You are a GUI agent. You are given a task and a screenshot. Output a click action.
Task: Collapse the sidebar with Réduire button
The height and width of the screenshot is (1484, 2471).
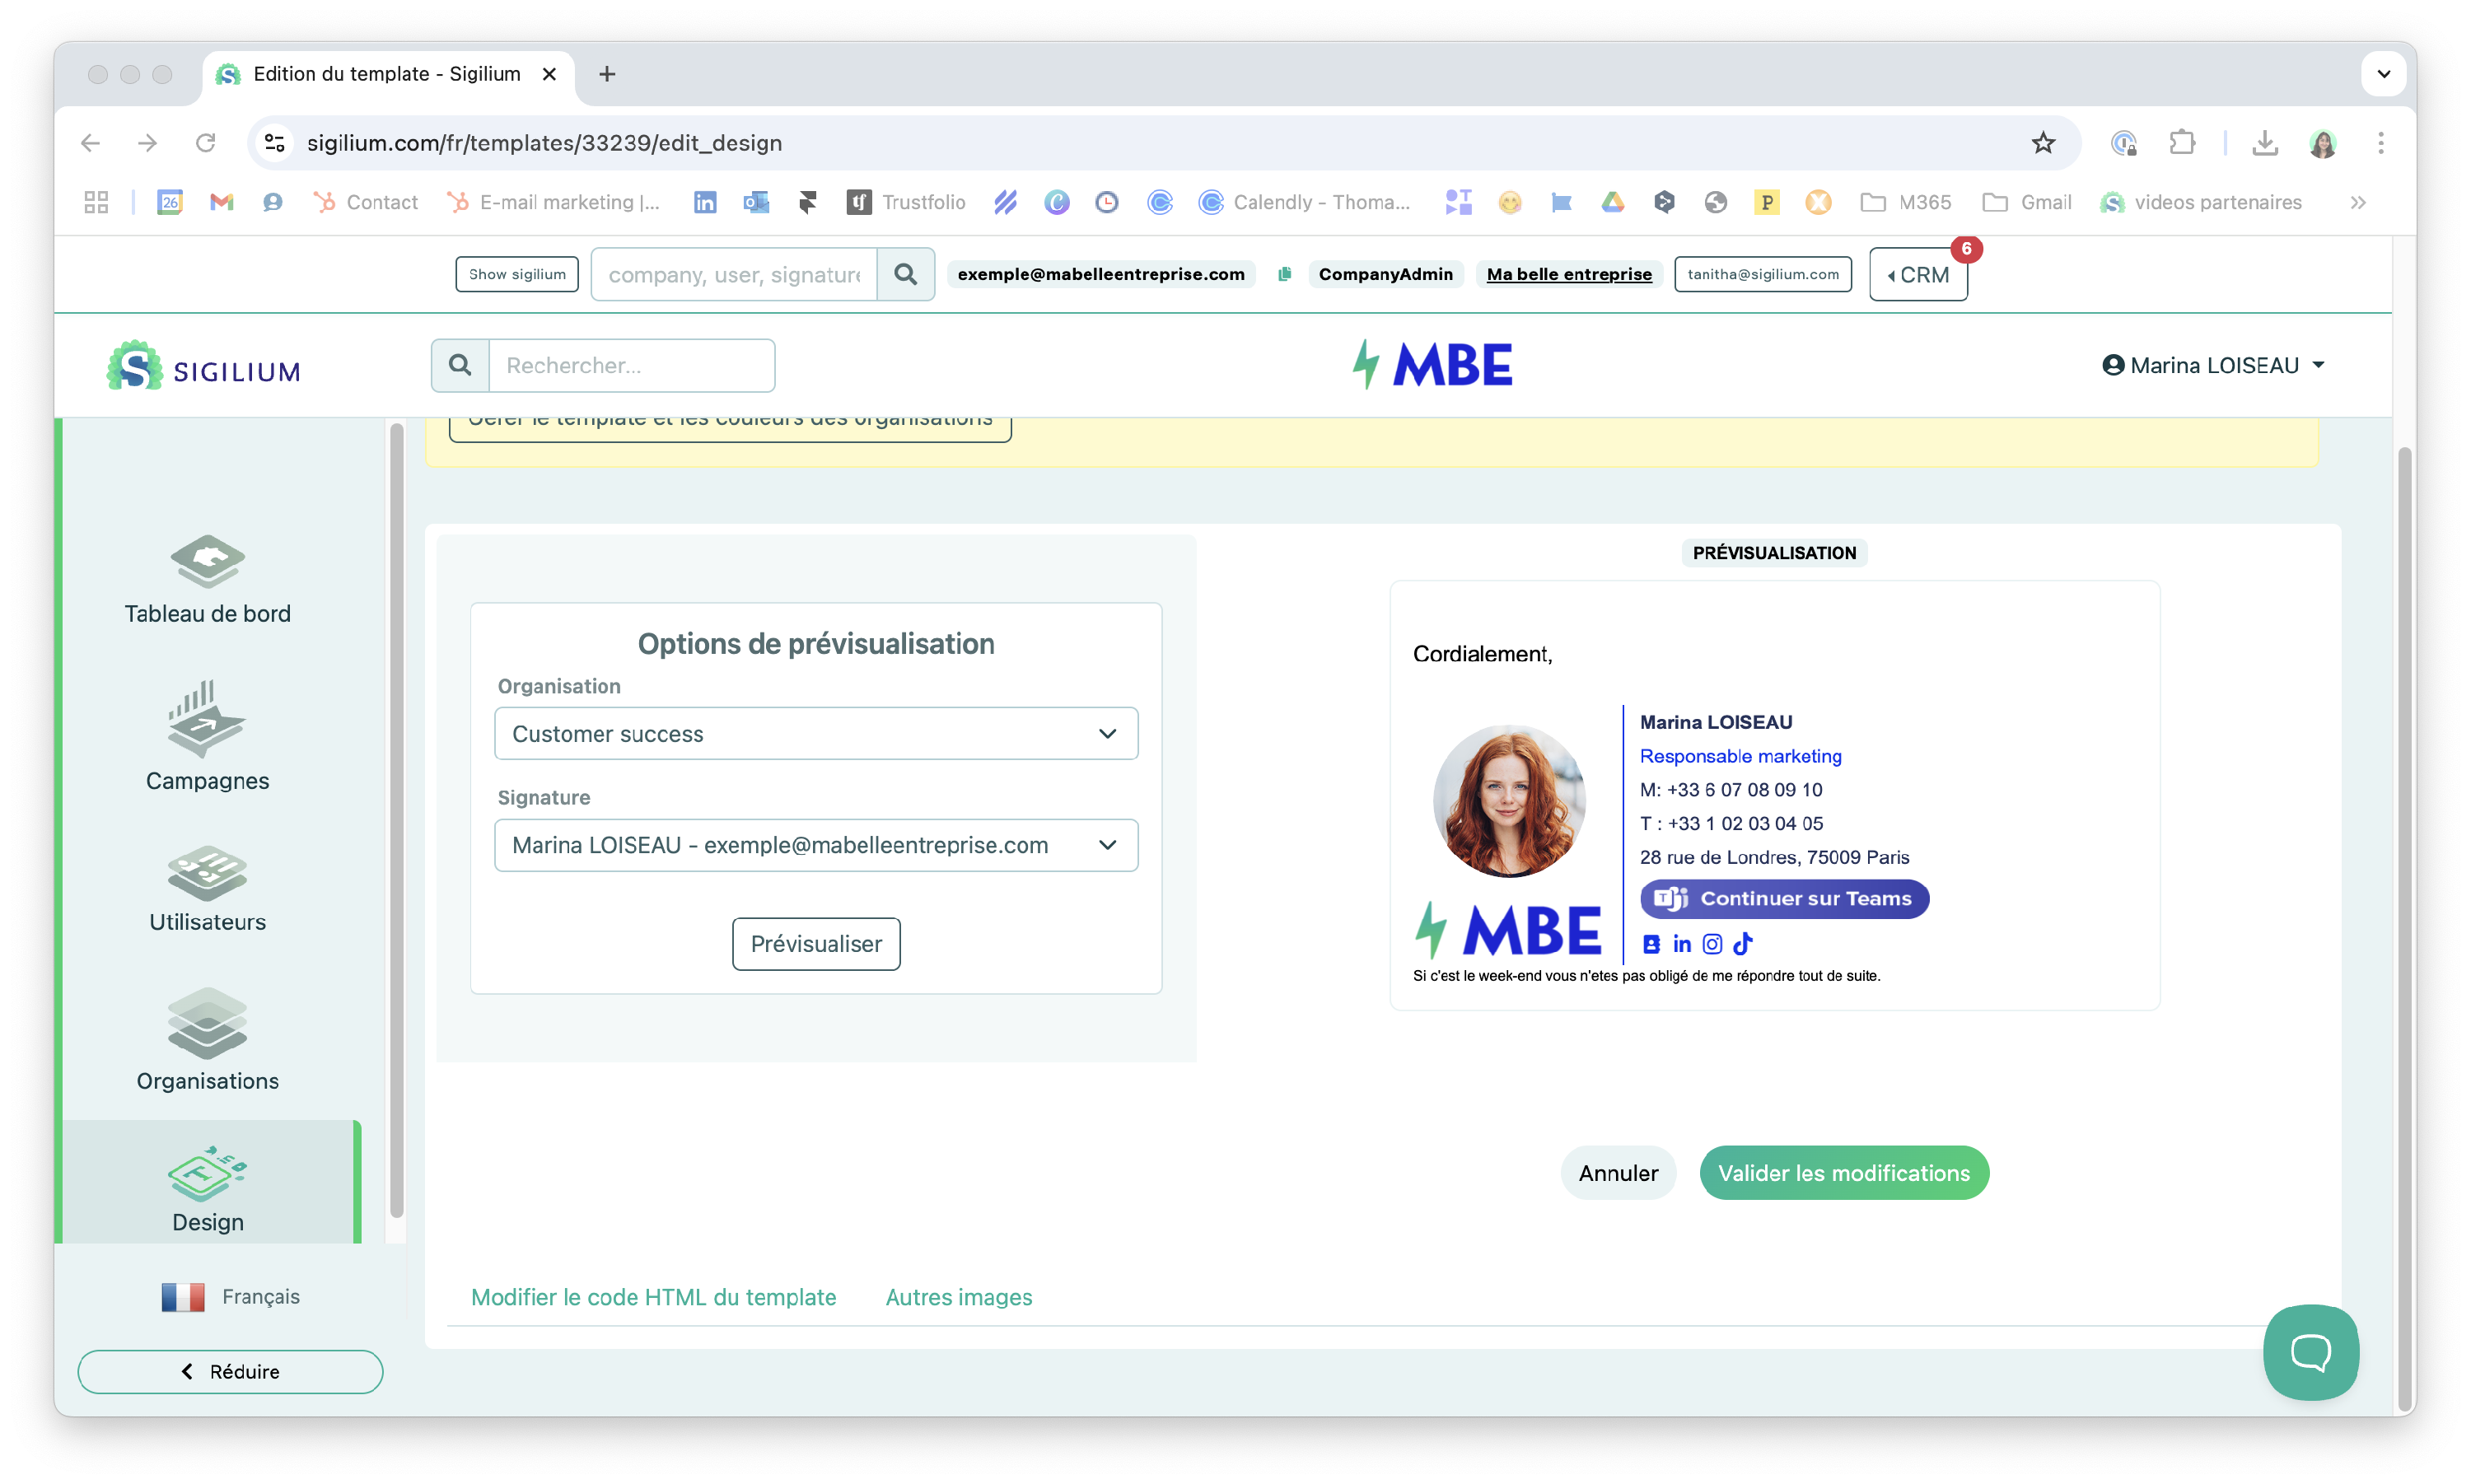(x=230, y=1372)
